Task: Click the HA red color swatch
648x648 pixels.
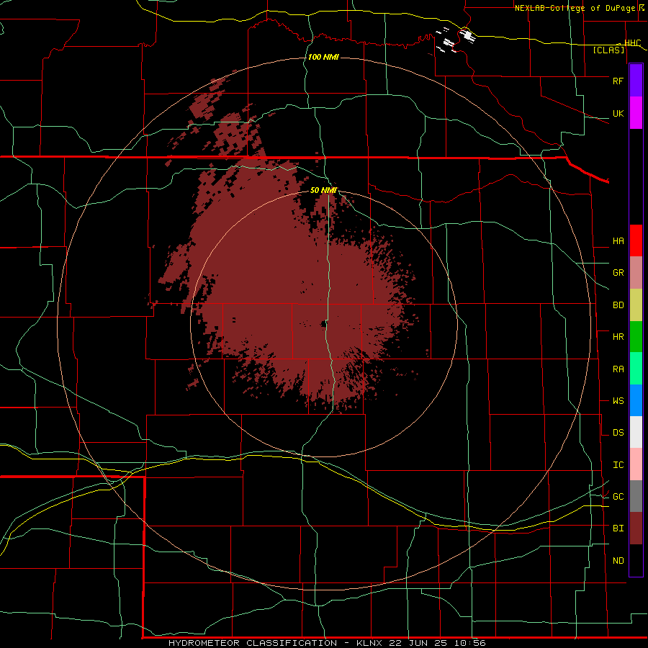Action: click(636, 240)
